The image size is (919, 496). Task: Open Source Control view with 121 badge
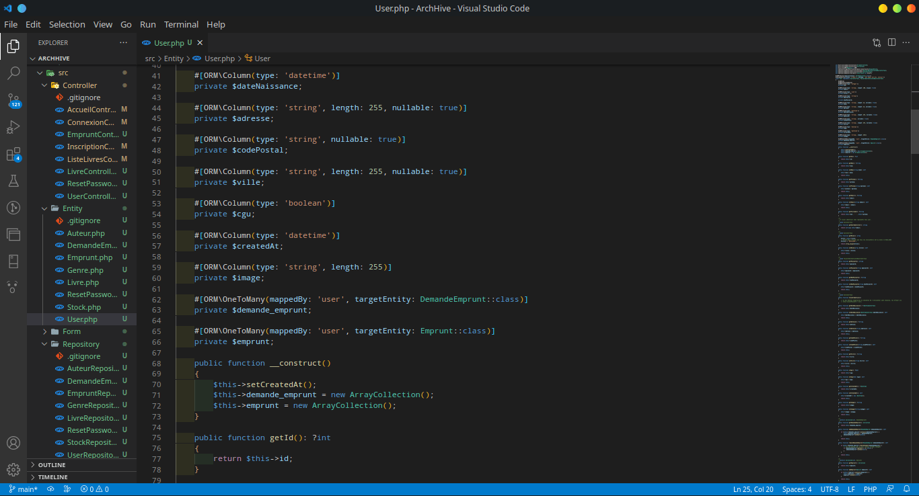tap(13, 100)
